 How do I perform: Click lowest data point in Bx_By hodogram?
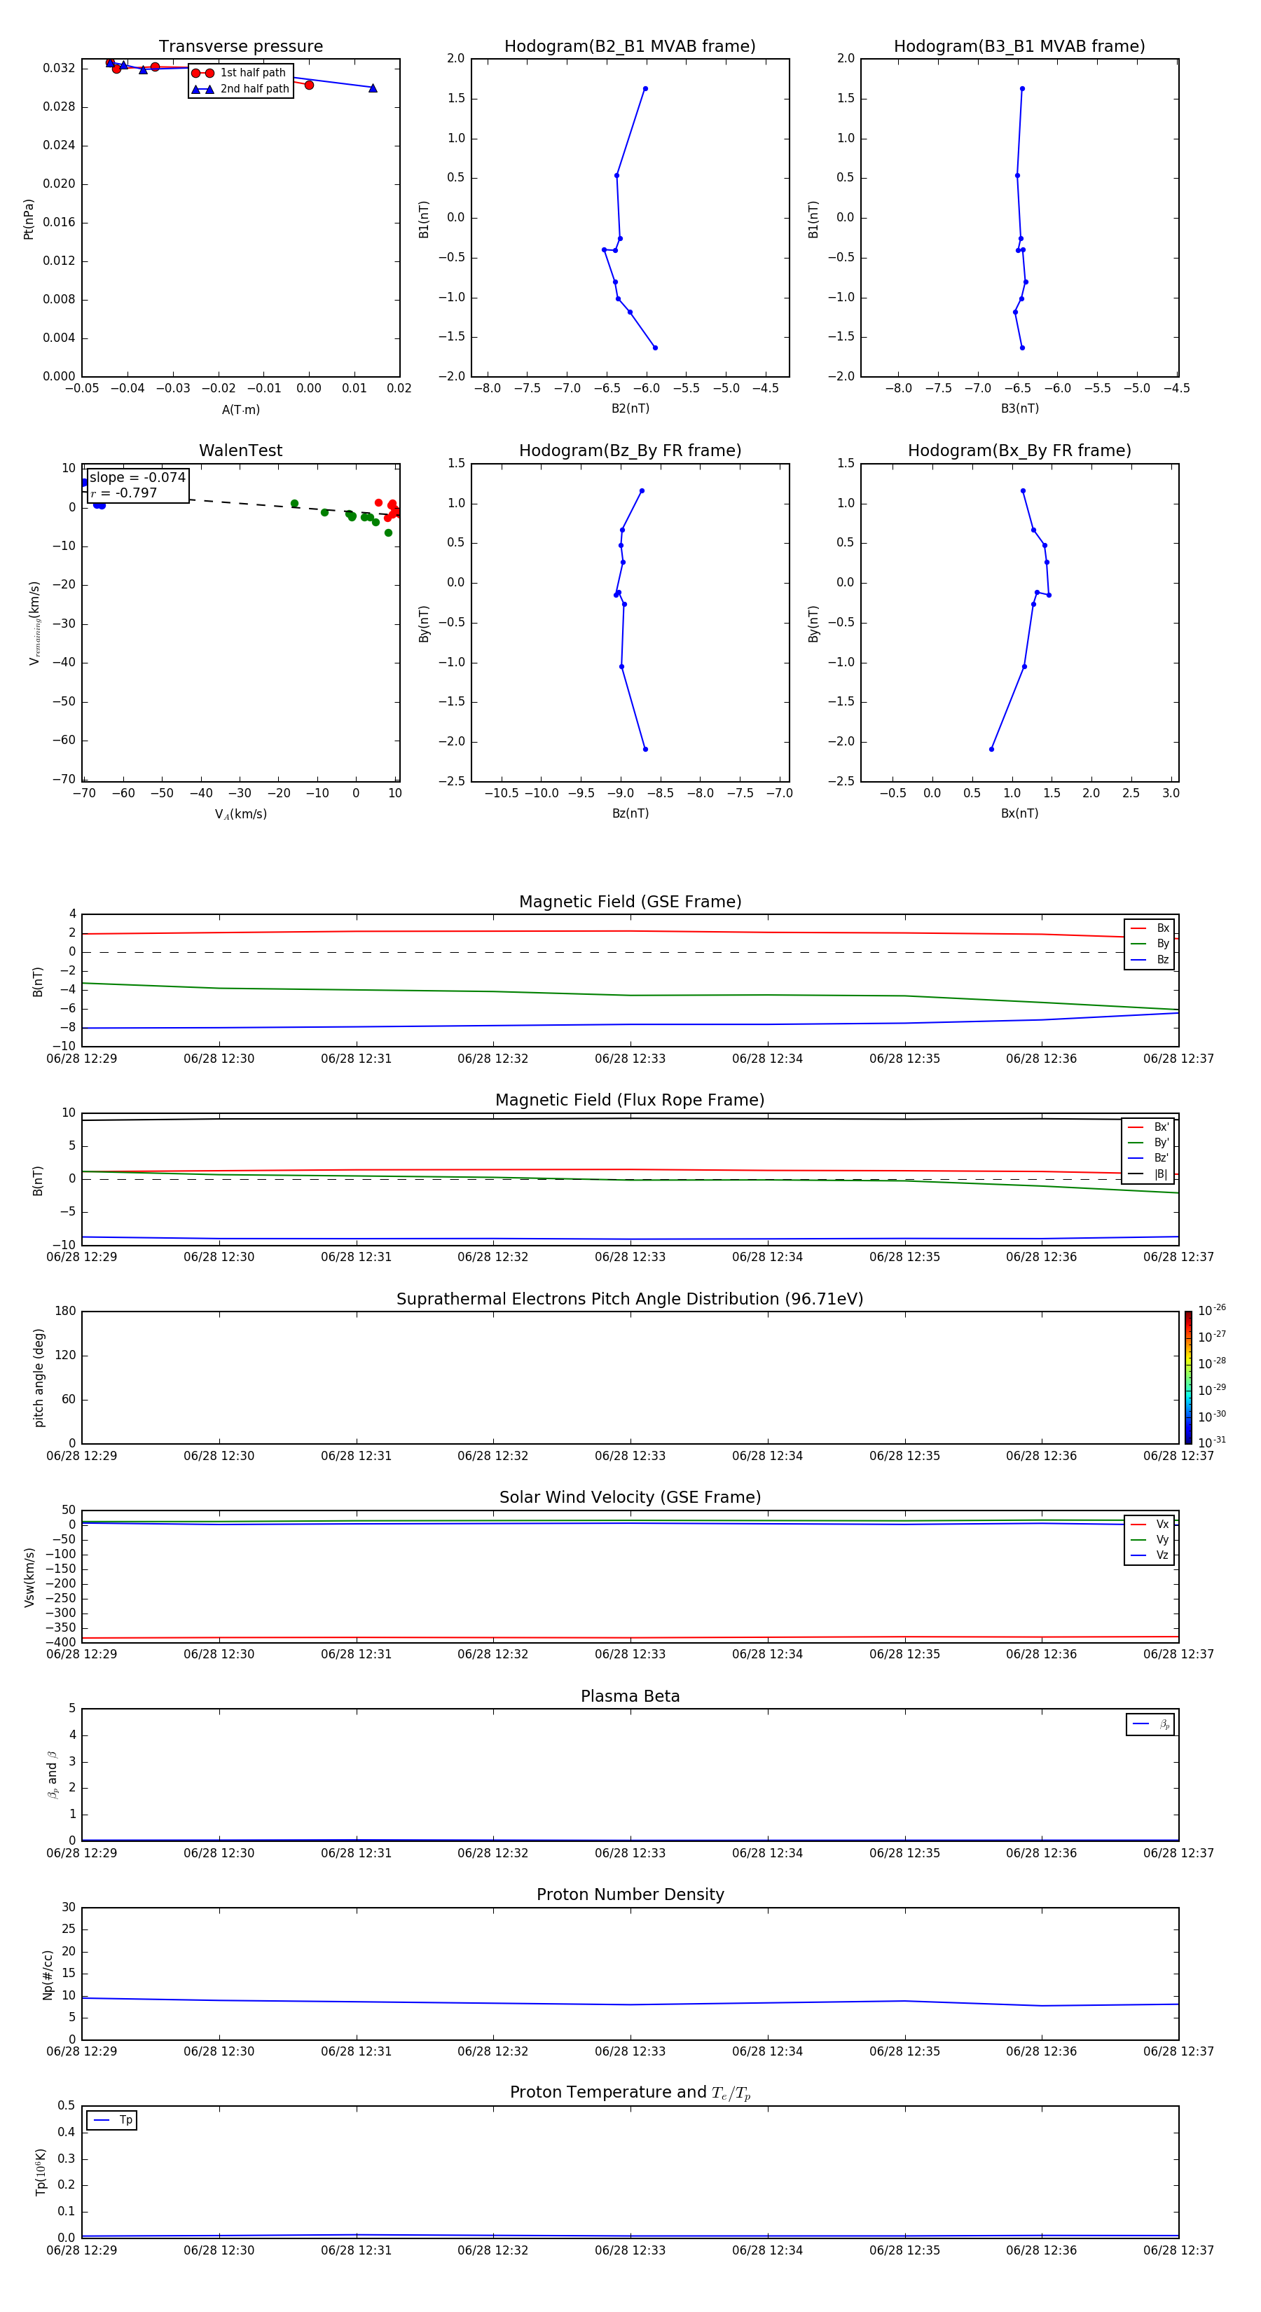tap(992, 750)
